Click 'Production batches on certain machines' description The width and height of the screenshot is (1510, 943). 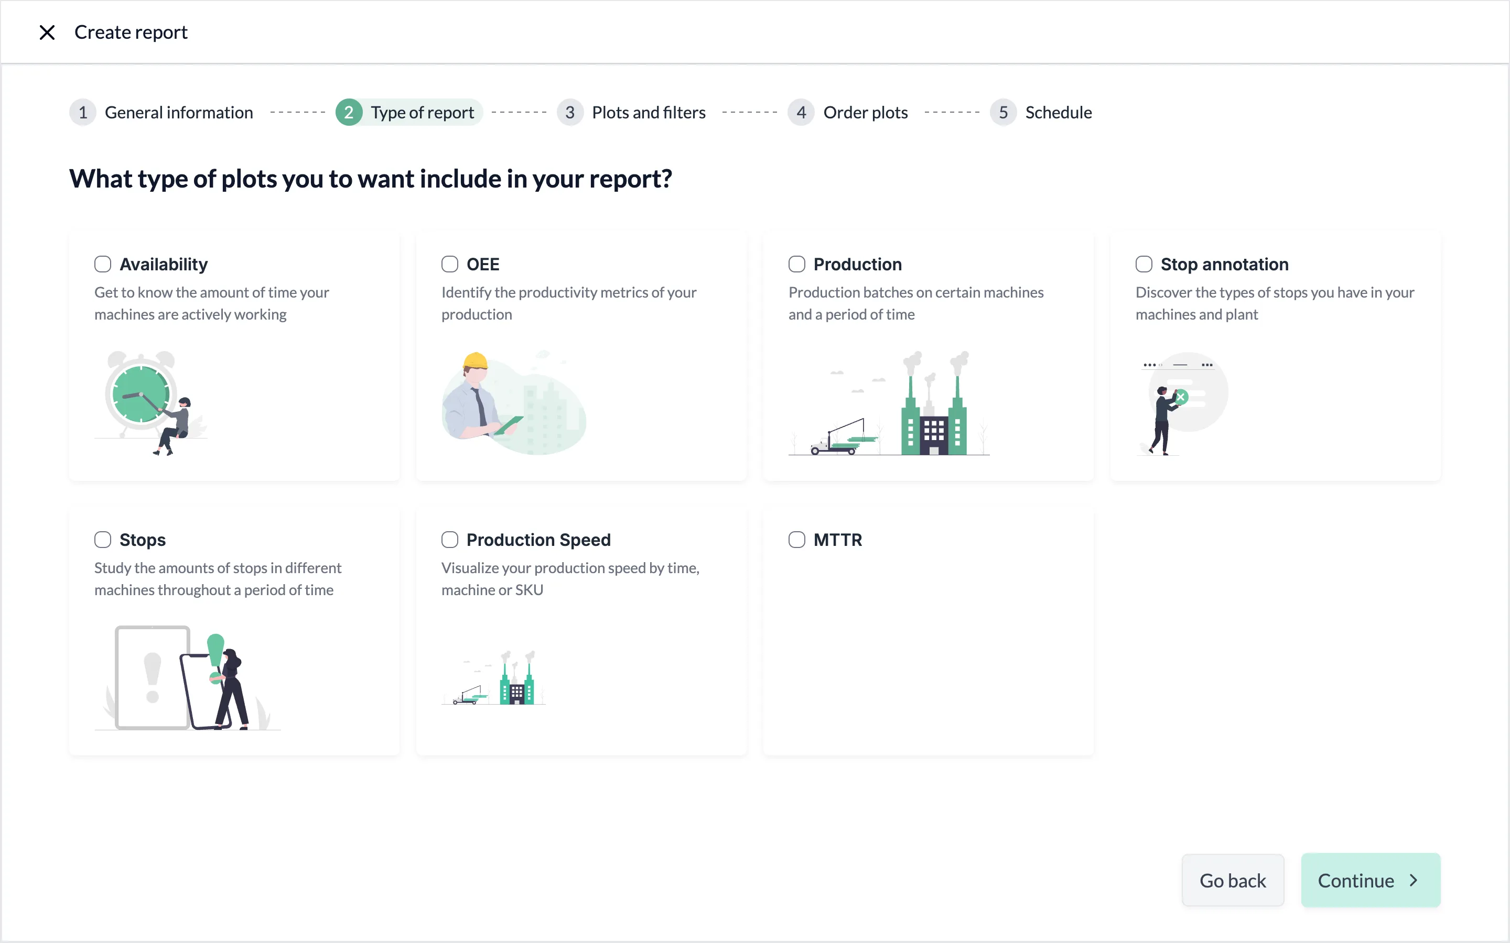915,303
